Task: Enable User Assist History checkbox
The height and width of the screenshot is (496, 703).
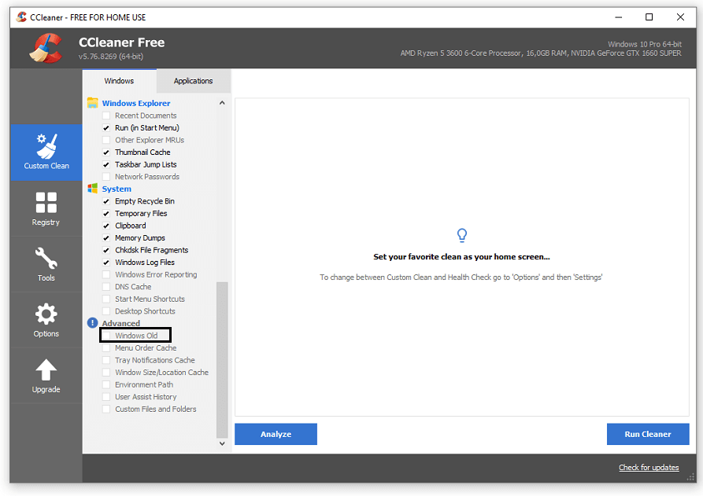Action: click(106, 397)
